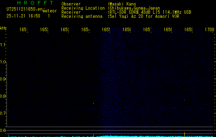216x137 pixels.
Task: Click the Receiving Location label
Action: coord(83,8)
